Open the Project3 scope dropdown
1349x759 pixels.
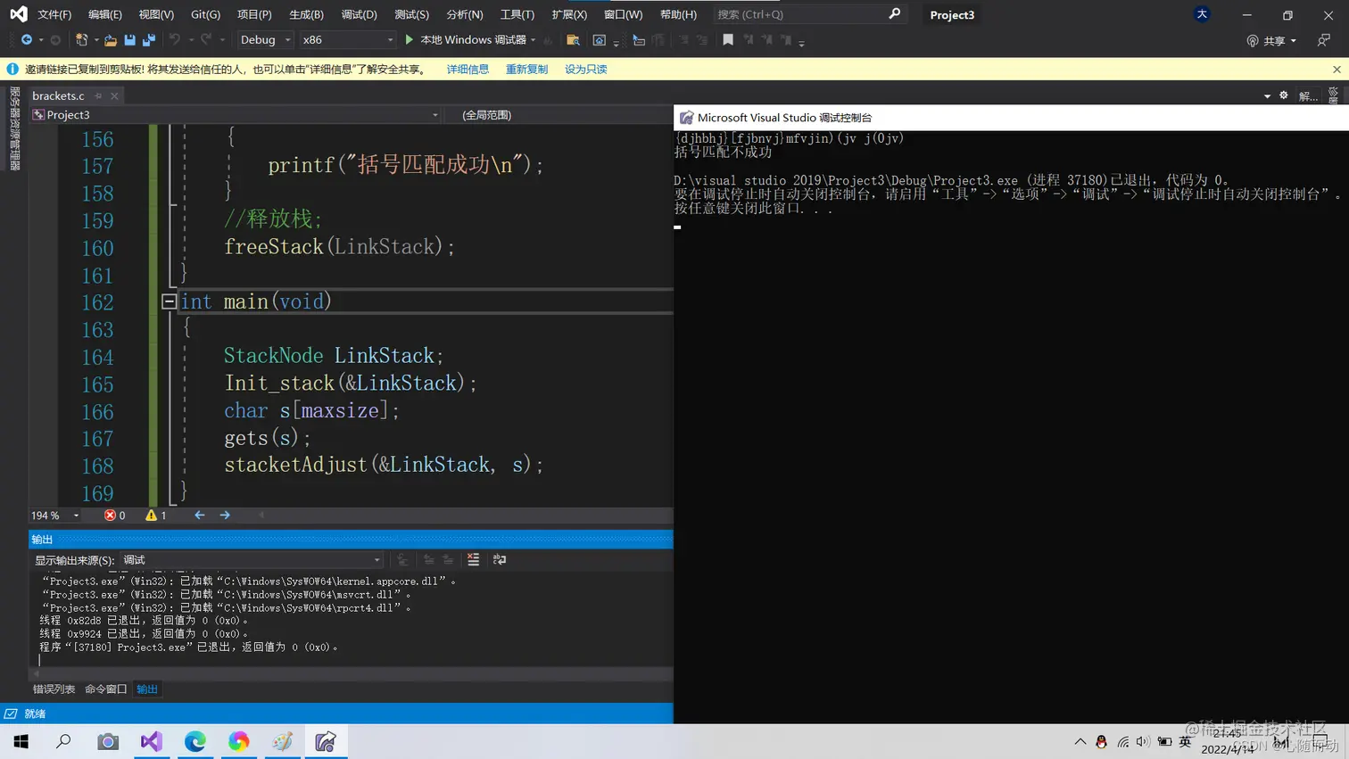pos(236,115)
